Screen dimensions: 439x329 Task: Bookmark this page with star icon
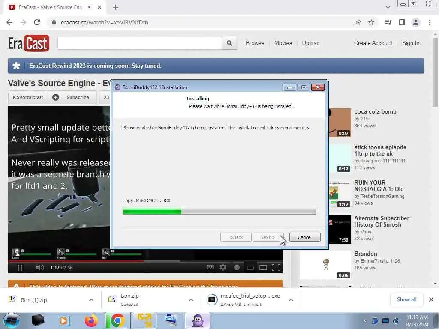click(371, 22)
